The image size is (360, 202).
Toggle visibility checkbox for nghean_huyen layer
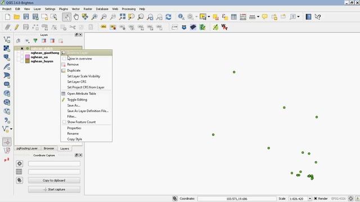coord(22,61)
